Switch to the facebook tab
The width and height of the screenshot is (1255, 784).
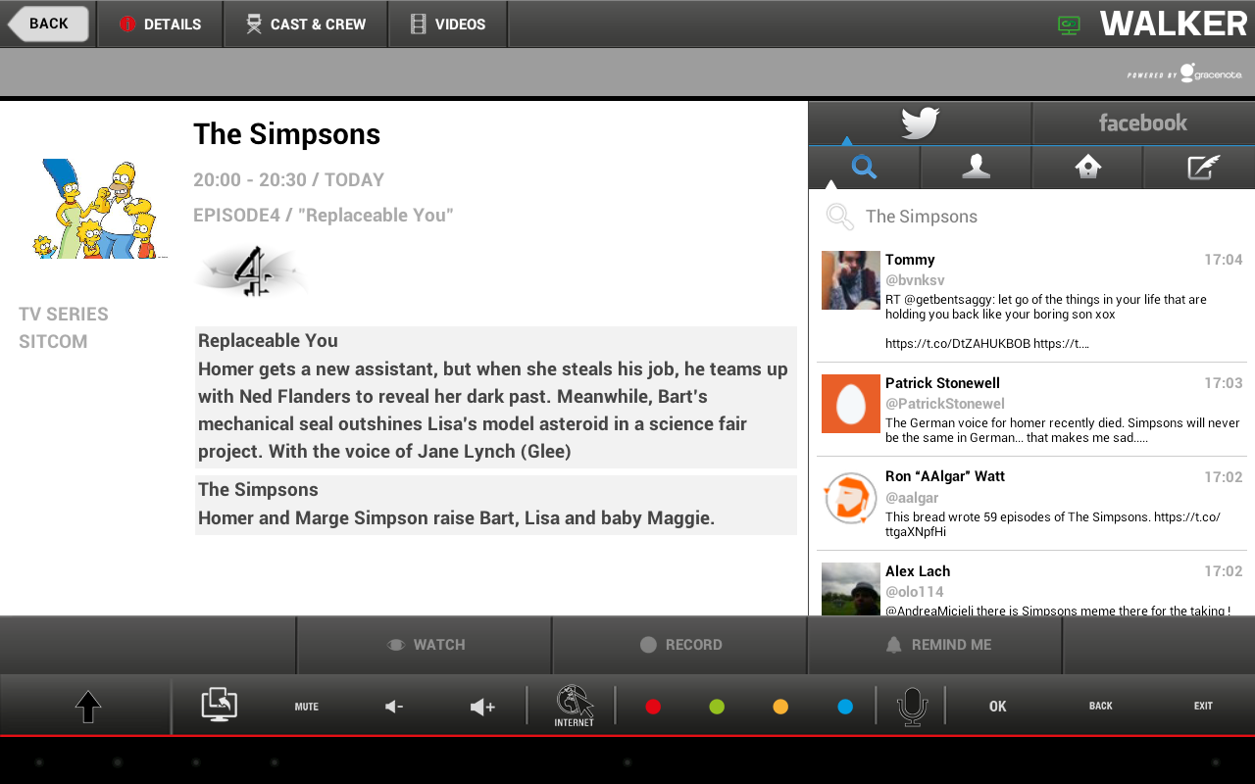click(x=1143, y=123)
